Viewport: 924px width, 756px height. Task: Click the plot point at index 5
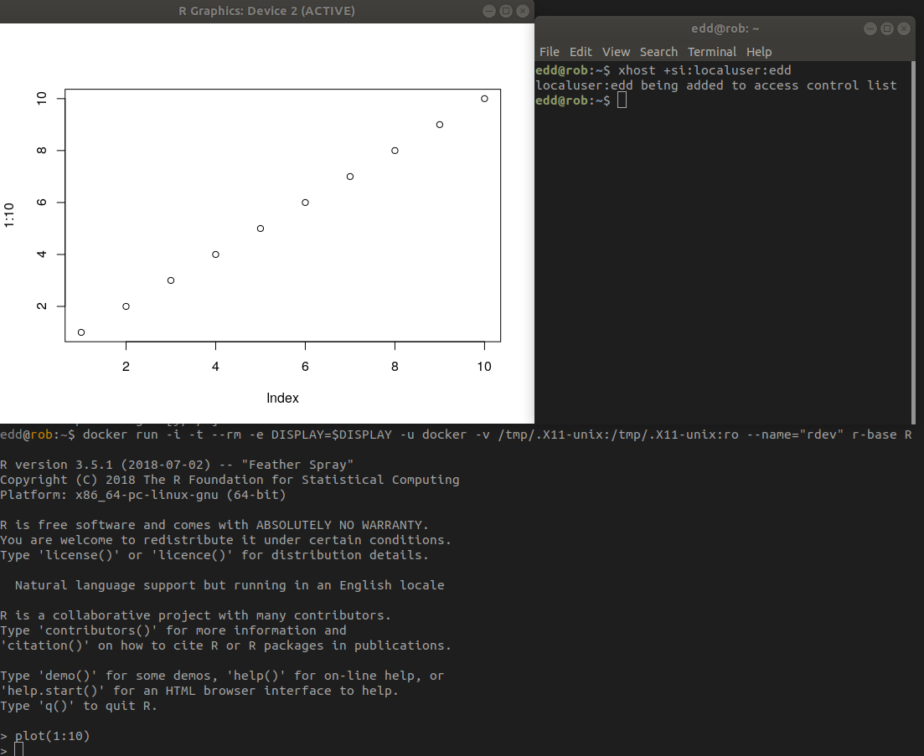(261, 229)
